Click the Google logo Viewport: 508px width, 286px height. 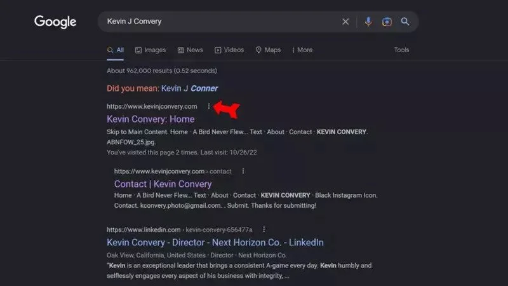(55, 22)
